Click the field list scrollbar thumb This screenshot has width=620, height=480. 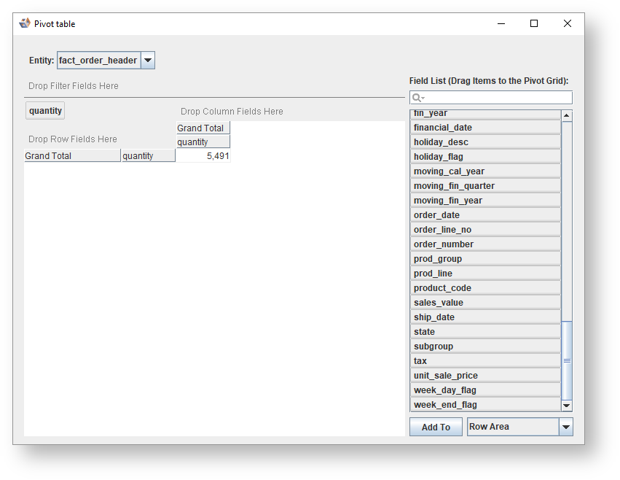pos(567,360)
